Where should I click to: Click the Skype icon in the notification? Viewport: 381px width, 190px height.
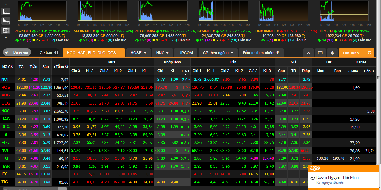[315, 168]
